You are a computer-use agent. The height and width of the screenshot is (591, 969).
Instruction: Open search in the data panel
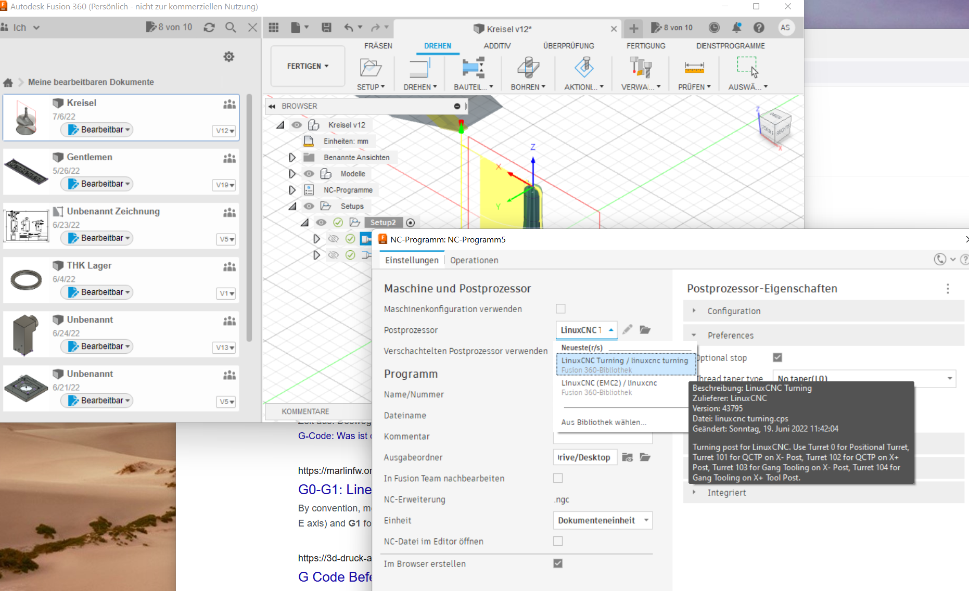pos(231,28)
